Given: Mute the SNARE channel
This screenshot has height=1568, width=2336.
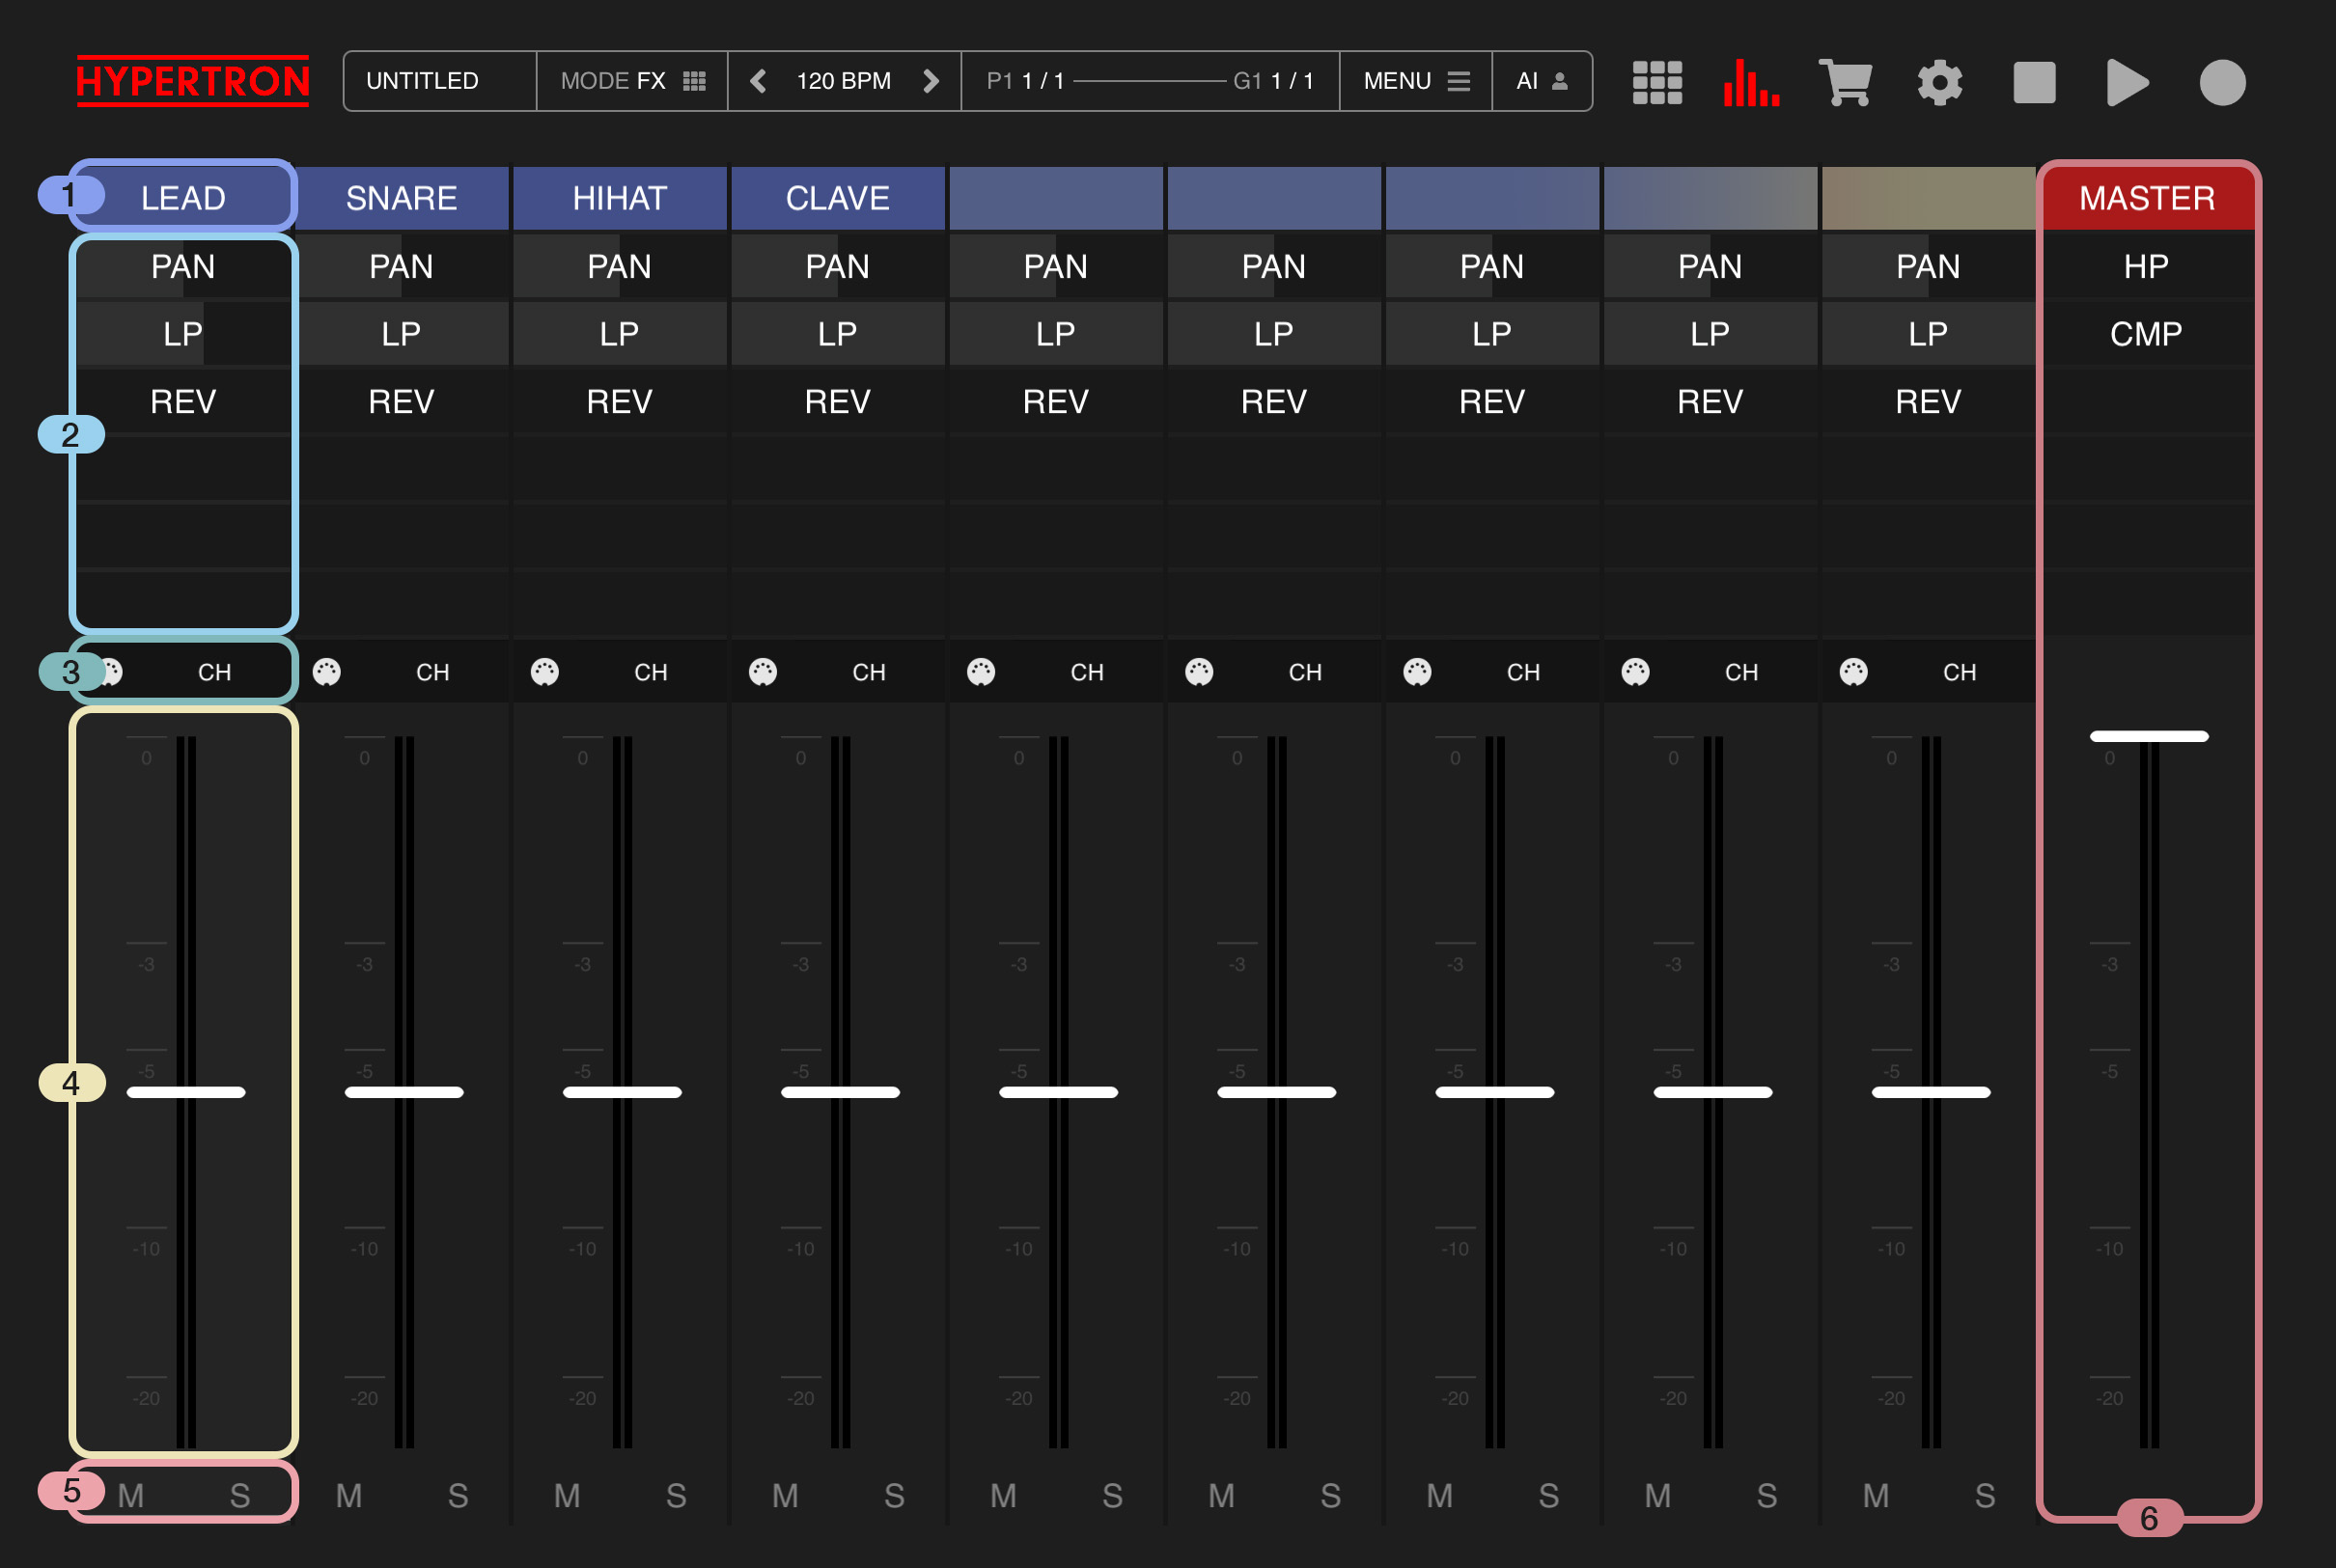Looking at the screenshot, I should coord(349,1496).
